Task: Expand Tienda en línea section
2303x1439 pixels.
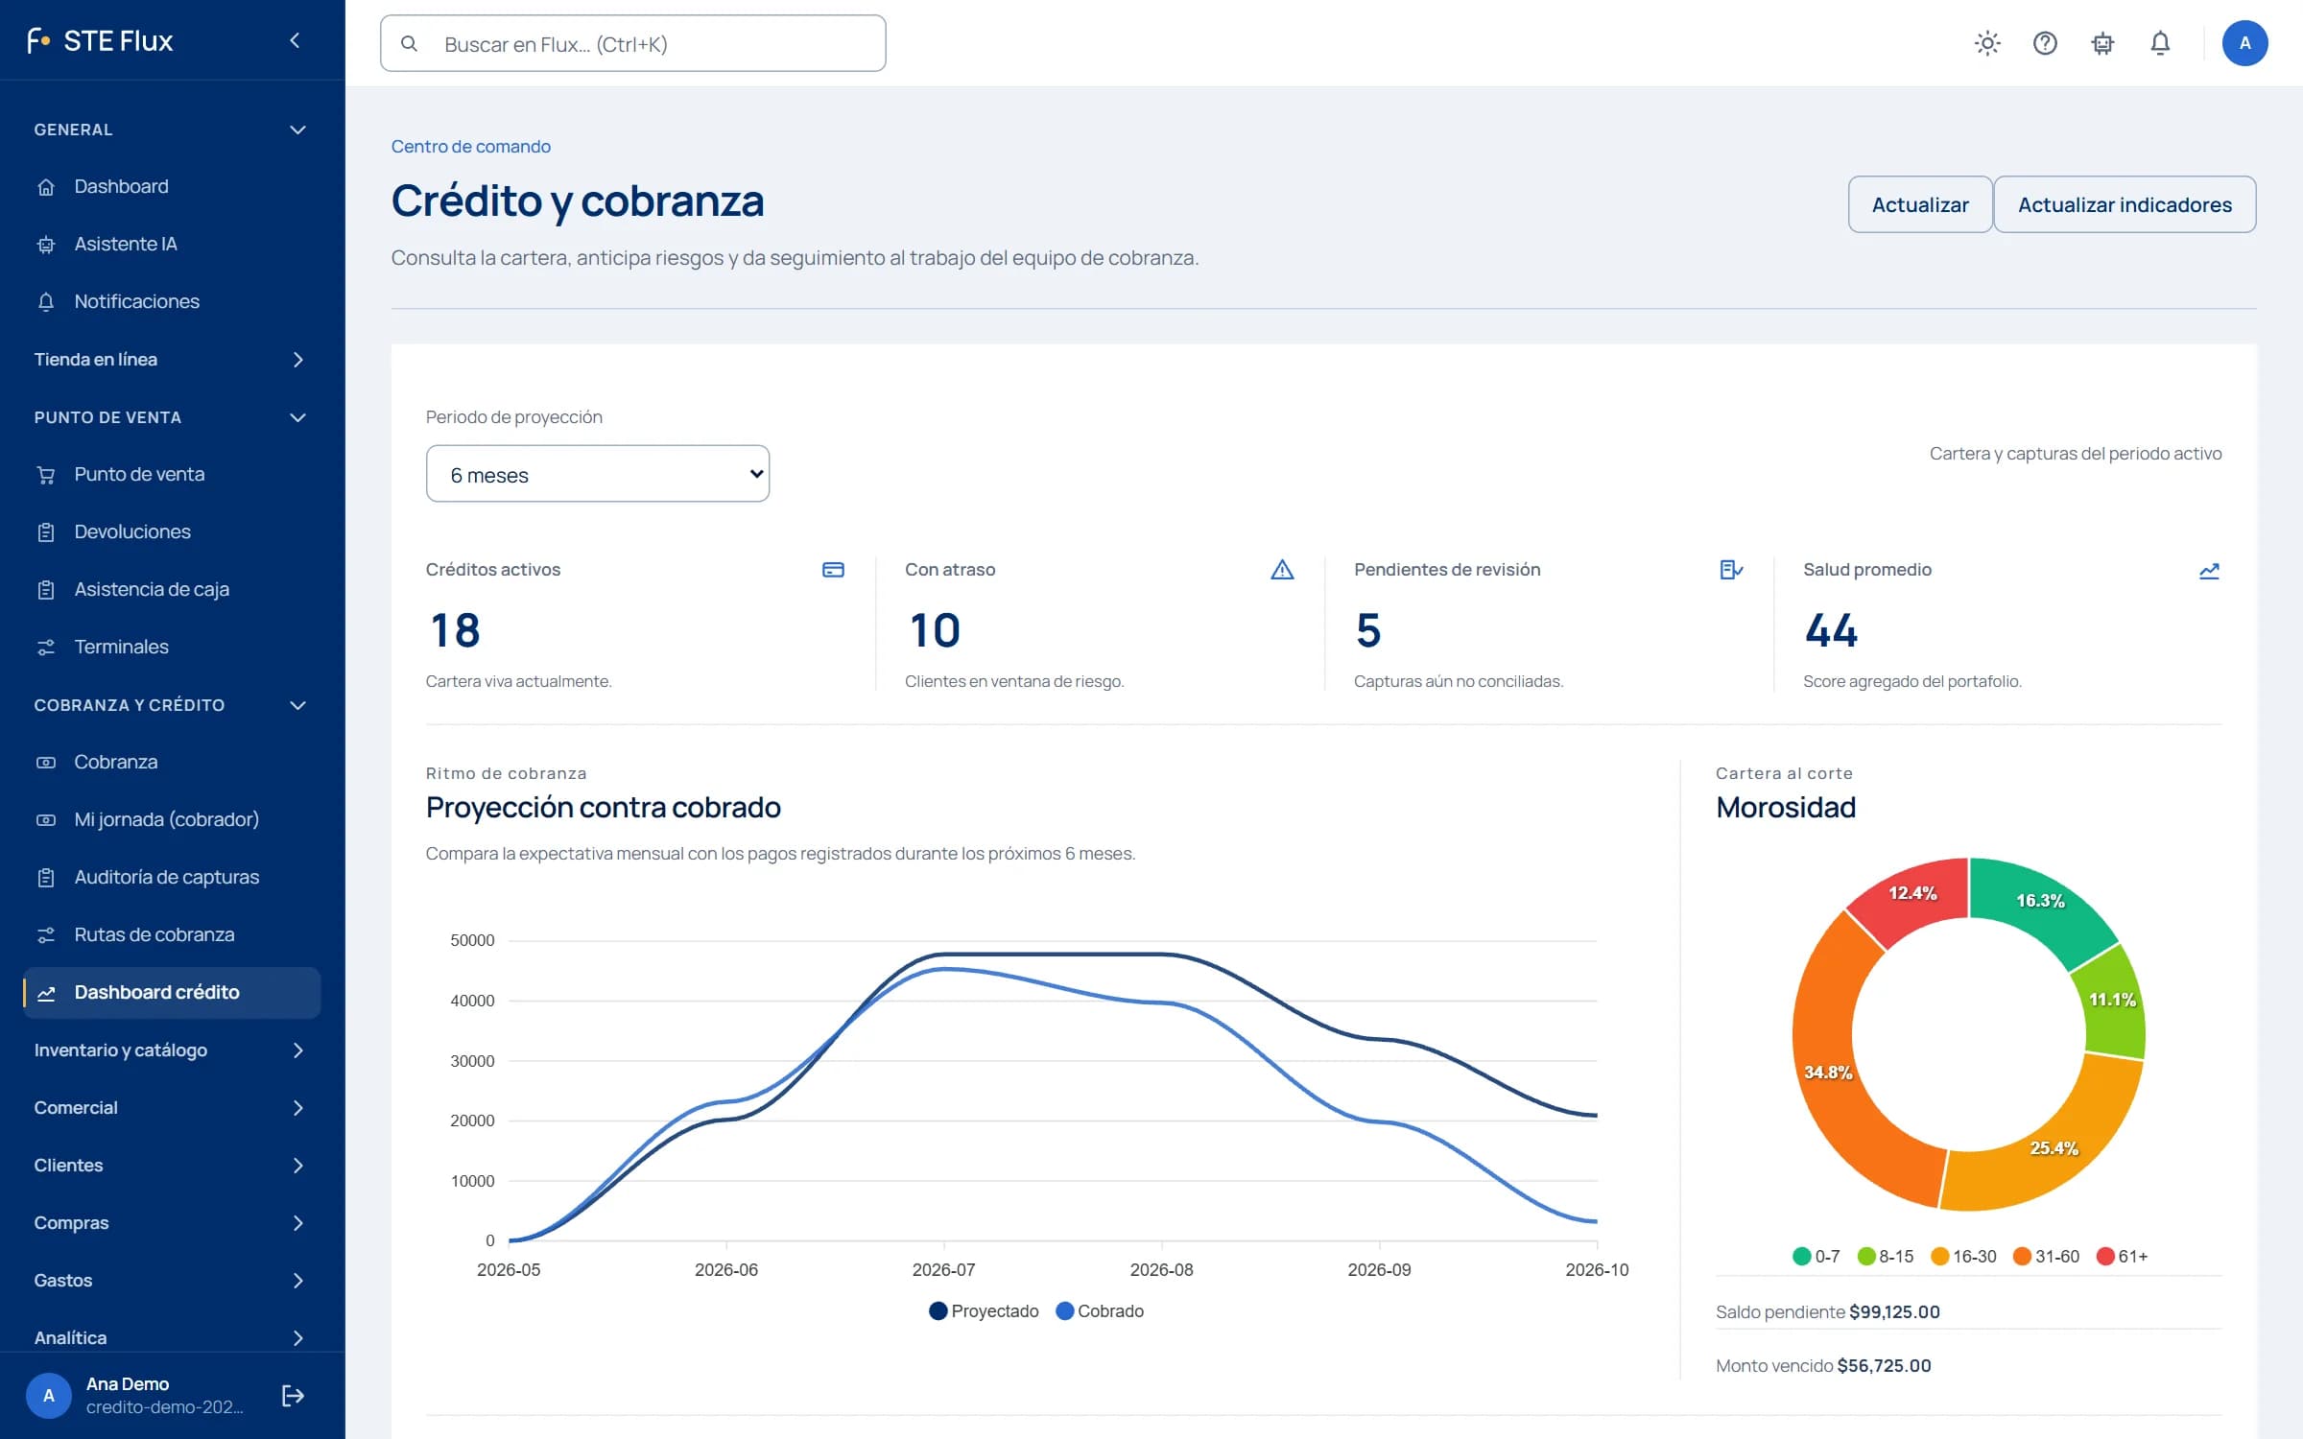Action: [x=171, y=360]
